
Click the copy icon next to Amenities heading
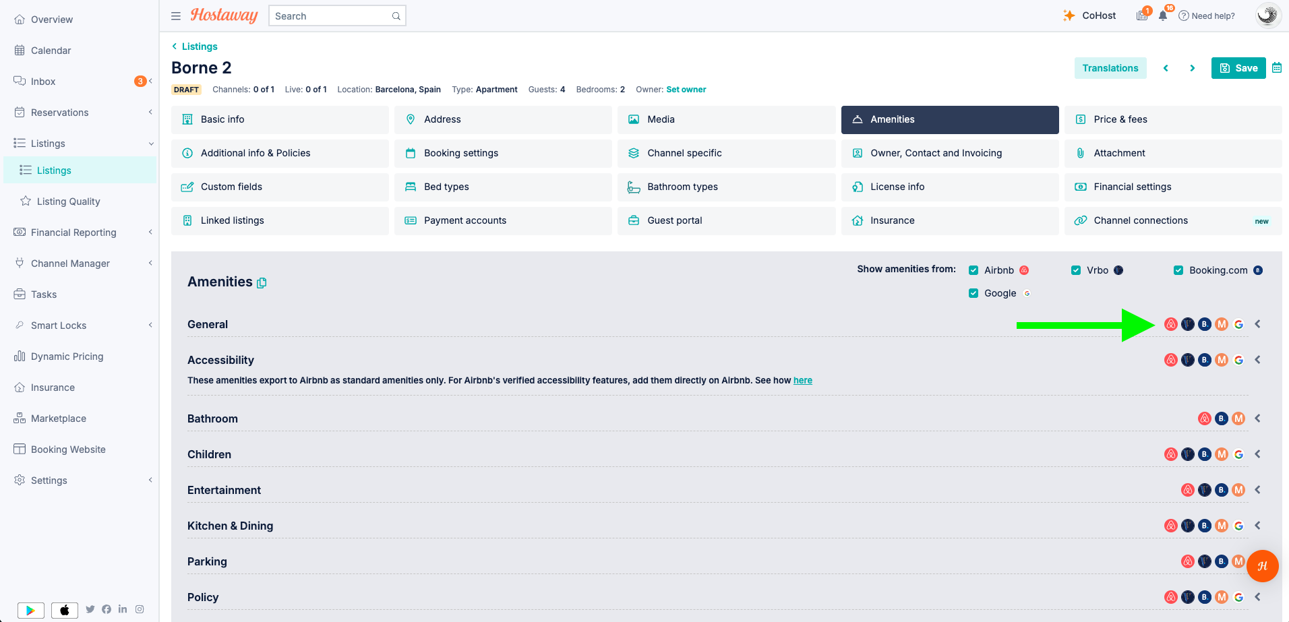[262, 283]
